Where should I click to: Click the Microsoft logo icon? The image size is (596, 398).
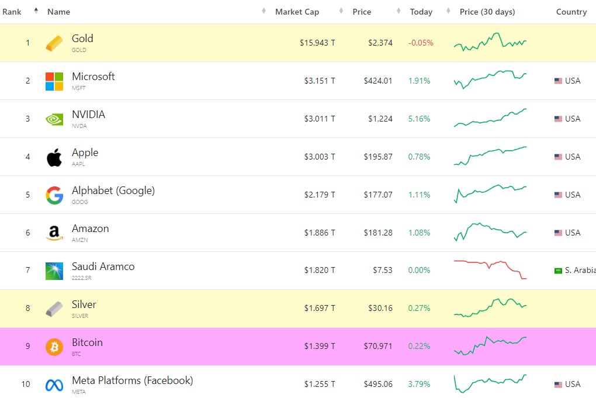pyautogui.click(x=54, y=81)
